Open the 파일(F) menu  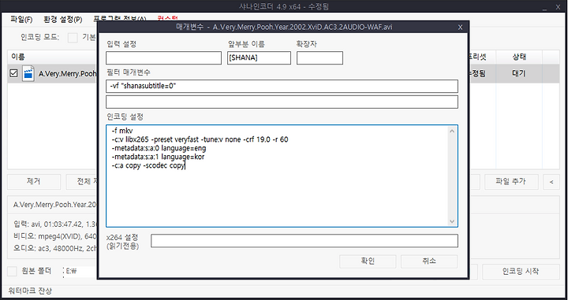21,19
